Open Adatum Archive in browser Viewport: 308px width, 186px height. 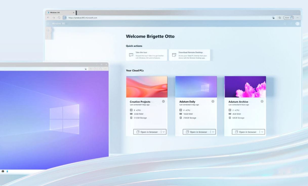(245, 132)
